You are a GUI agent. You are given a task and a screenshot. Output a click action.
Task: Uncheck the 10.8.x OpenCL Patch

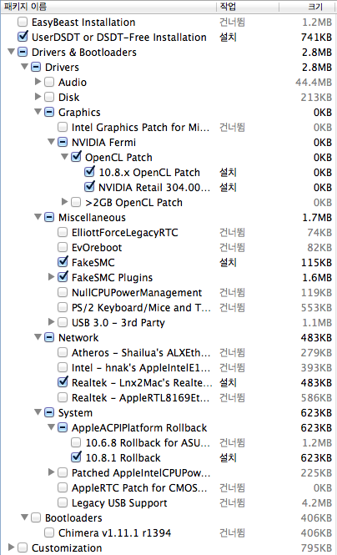(89, 172)
